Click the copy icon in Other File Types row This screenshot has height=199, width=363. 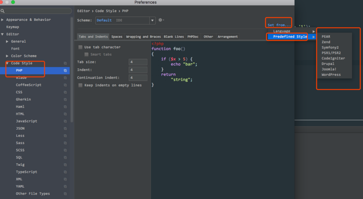click(65, 194)
